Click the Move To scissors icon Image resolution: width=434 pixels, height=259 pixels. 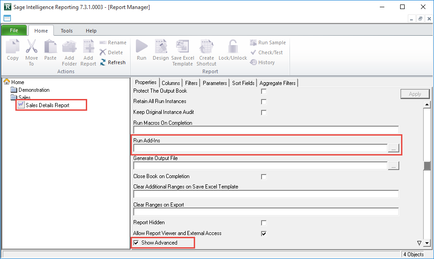pyautogui.click(x=32, y=46)
